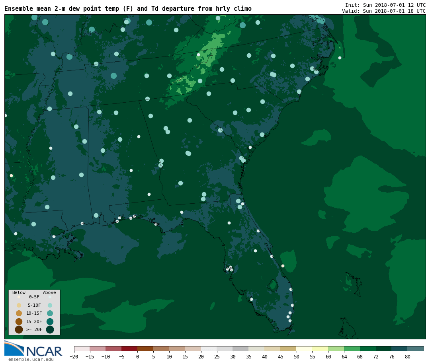This screenshot has height=364, width=430.
Task: Pick the colorbar swatch between -10 and -5
Action: point(113,348)
